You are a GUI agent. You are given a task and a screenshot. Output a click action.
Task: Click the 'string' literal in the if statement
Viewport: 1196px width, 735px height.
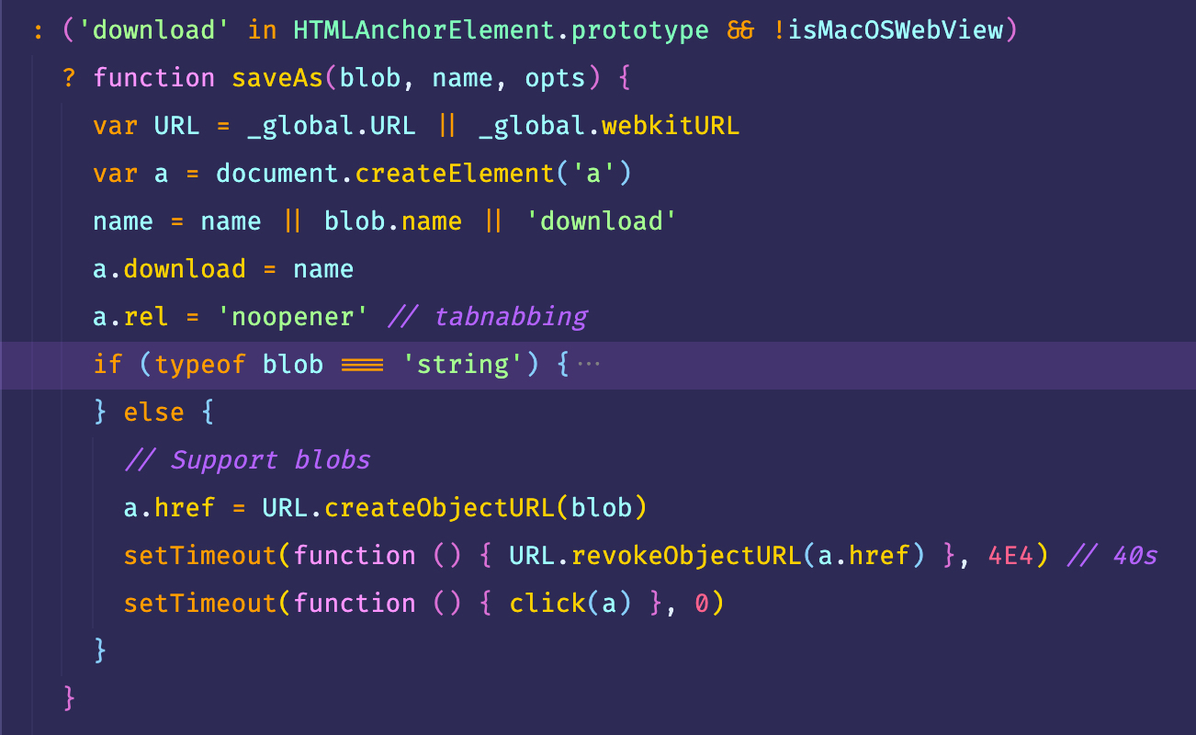463,365
